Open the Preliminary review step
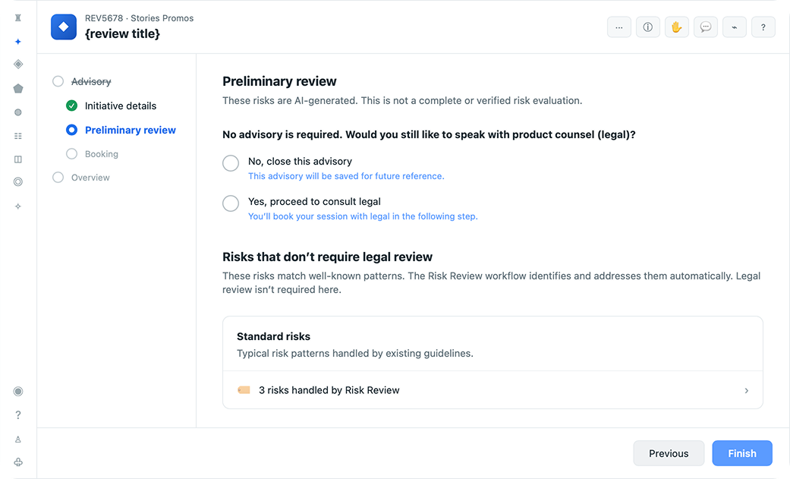 click(x=131, y=130)
